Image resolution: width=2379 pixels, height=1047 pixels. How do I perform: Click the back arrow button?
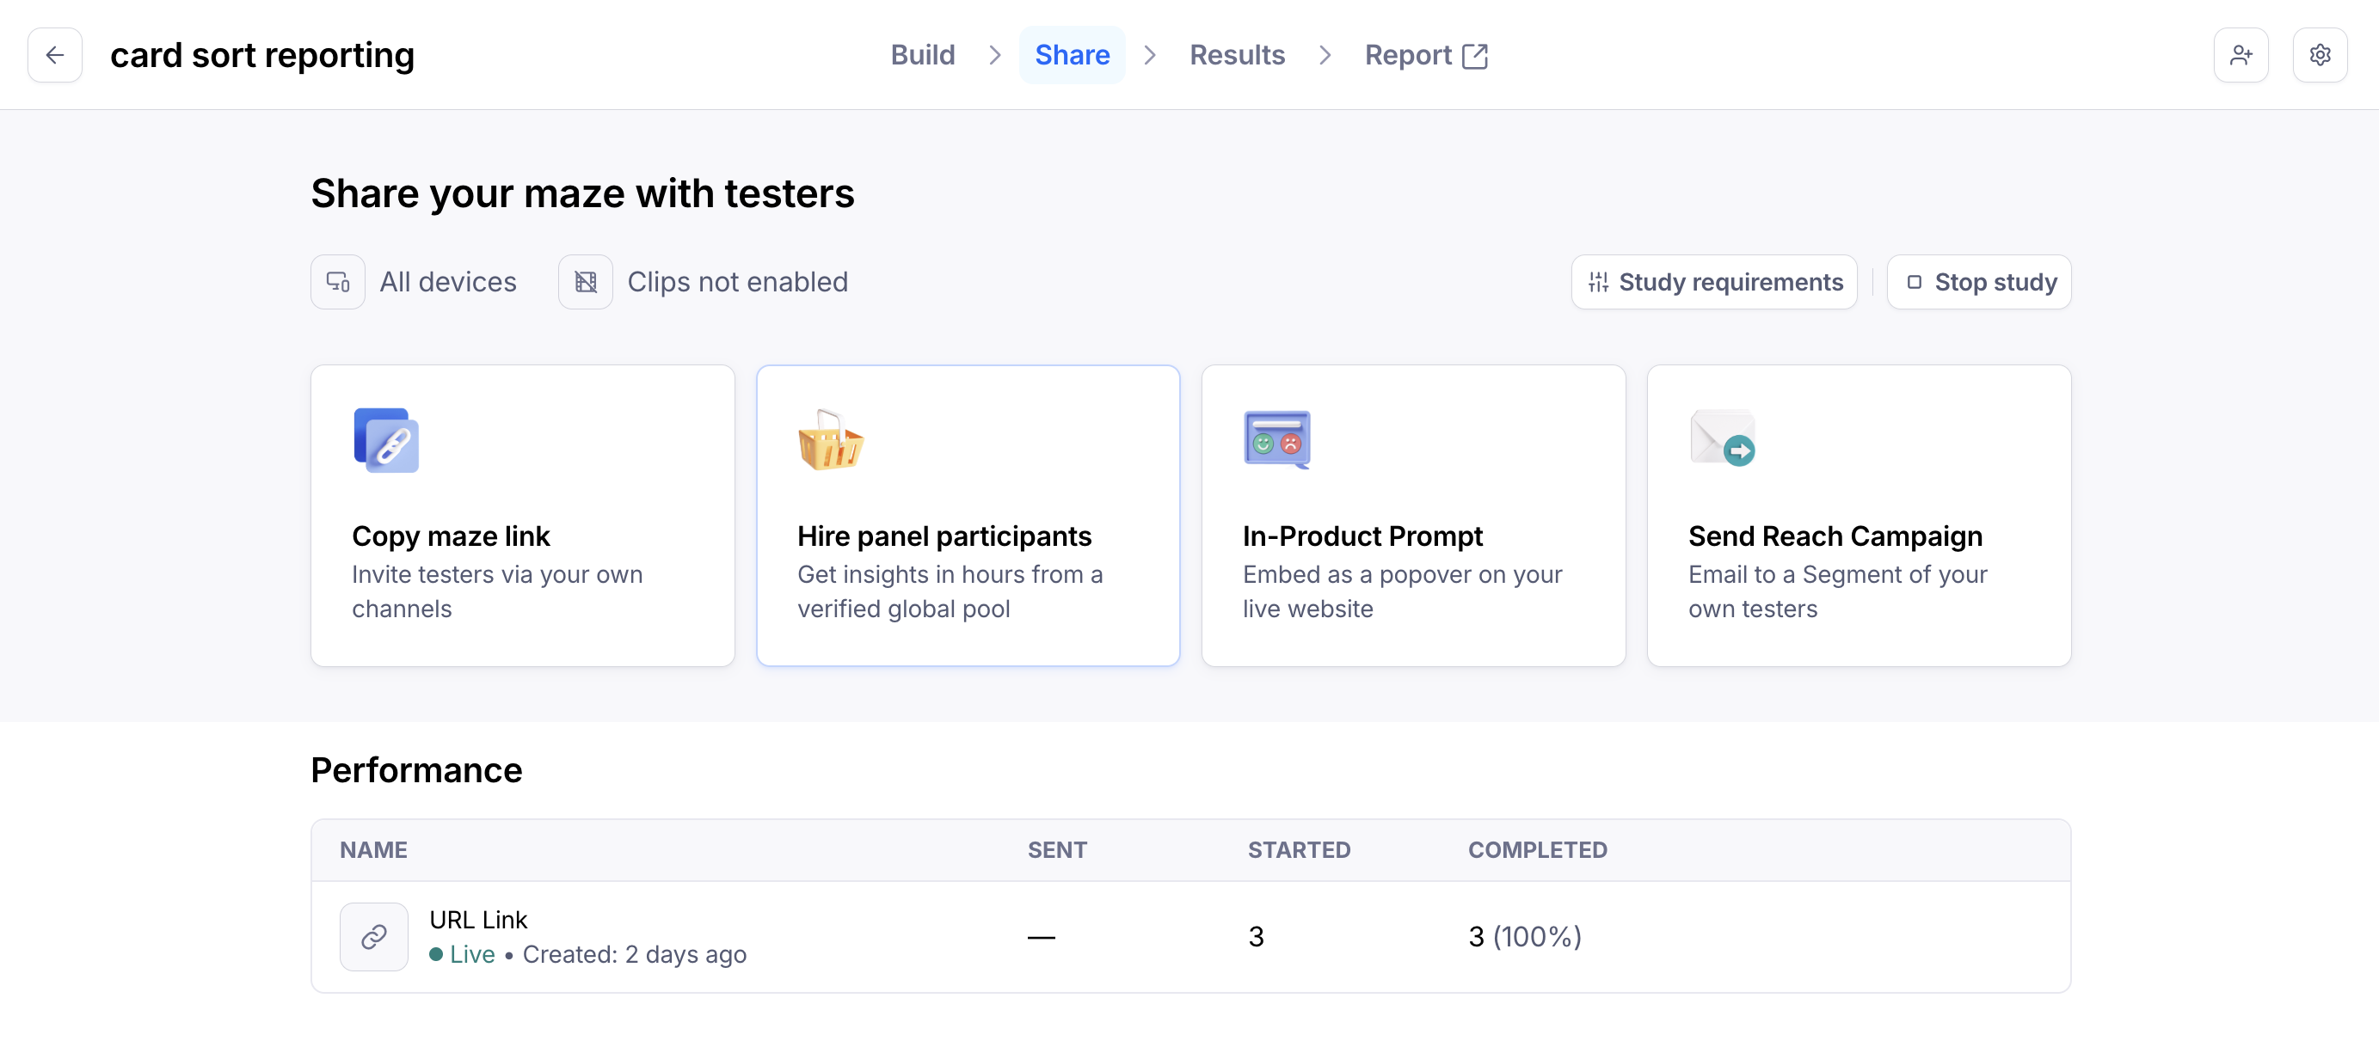click(54, 55)
